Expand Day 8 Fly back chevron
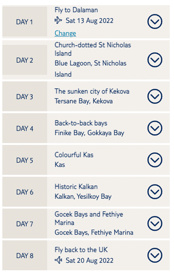Image resolution: width=174 pixels, height=274 pixels. pyautogui.click(x=155, y=255)
